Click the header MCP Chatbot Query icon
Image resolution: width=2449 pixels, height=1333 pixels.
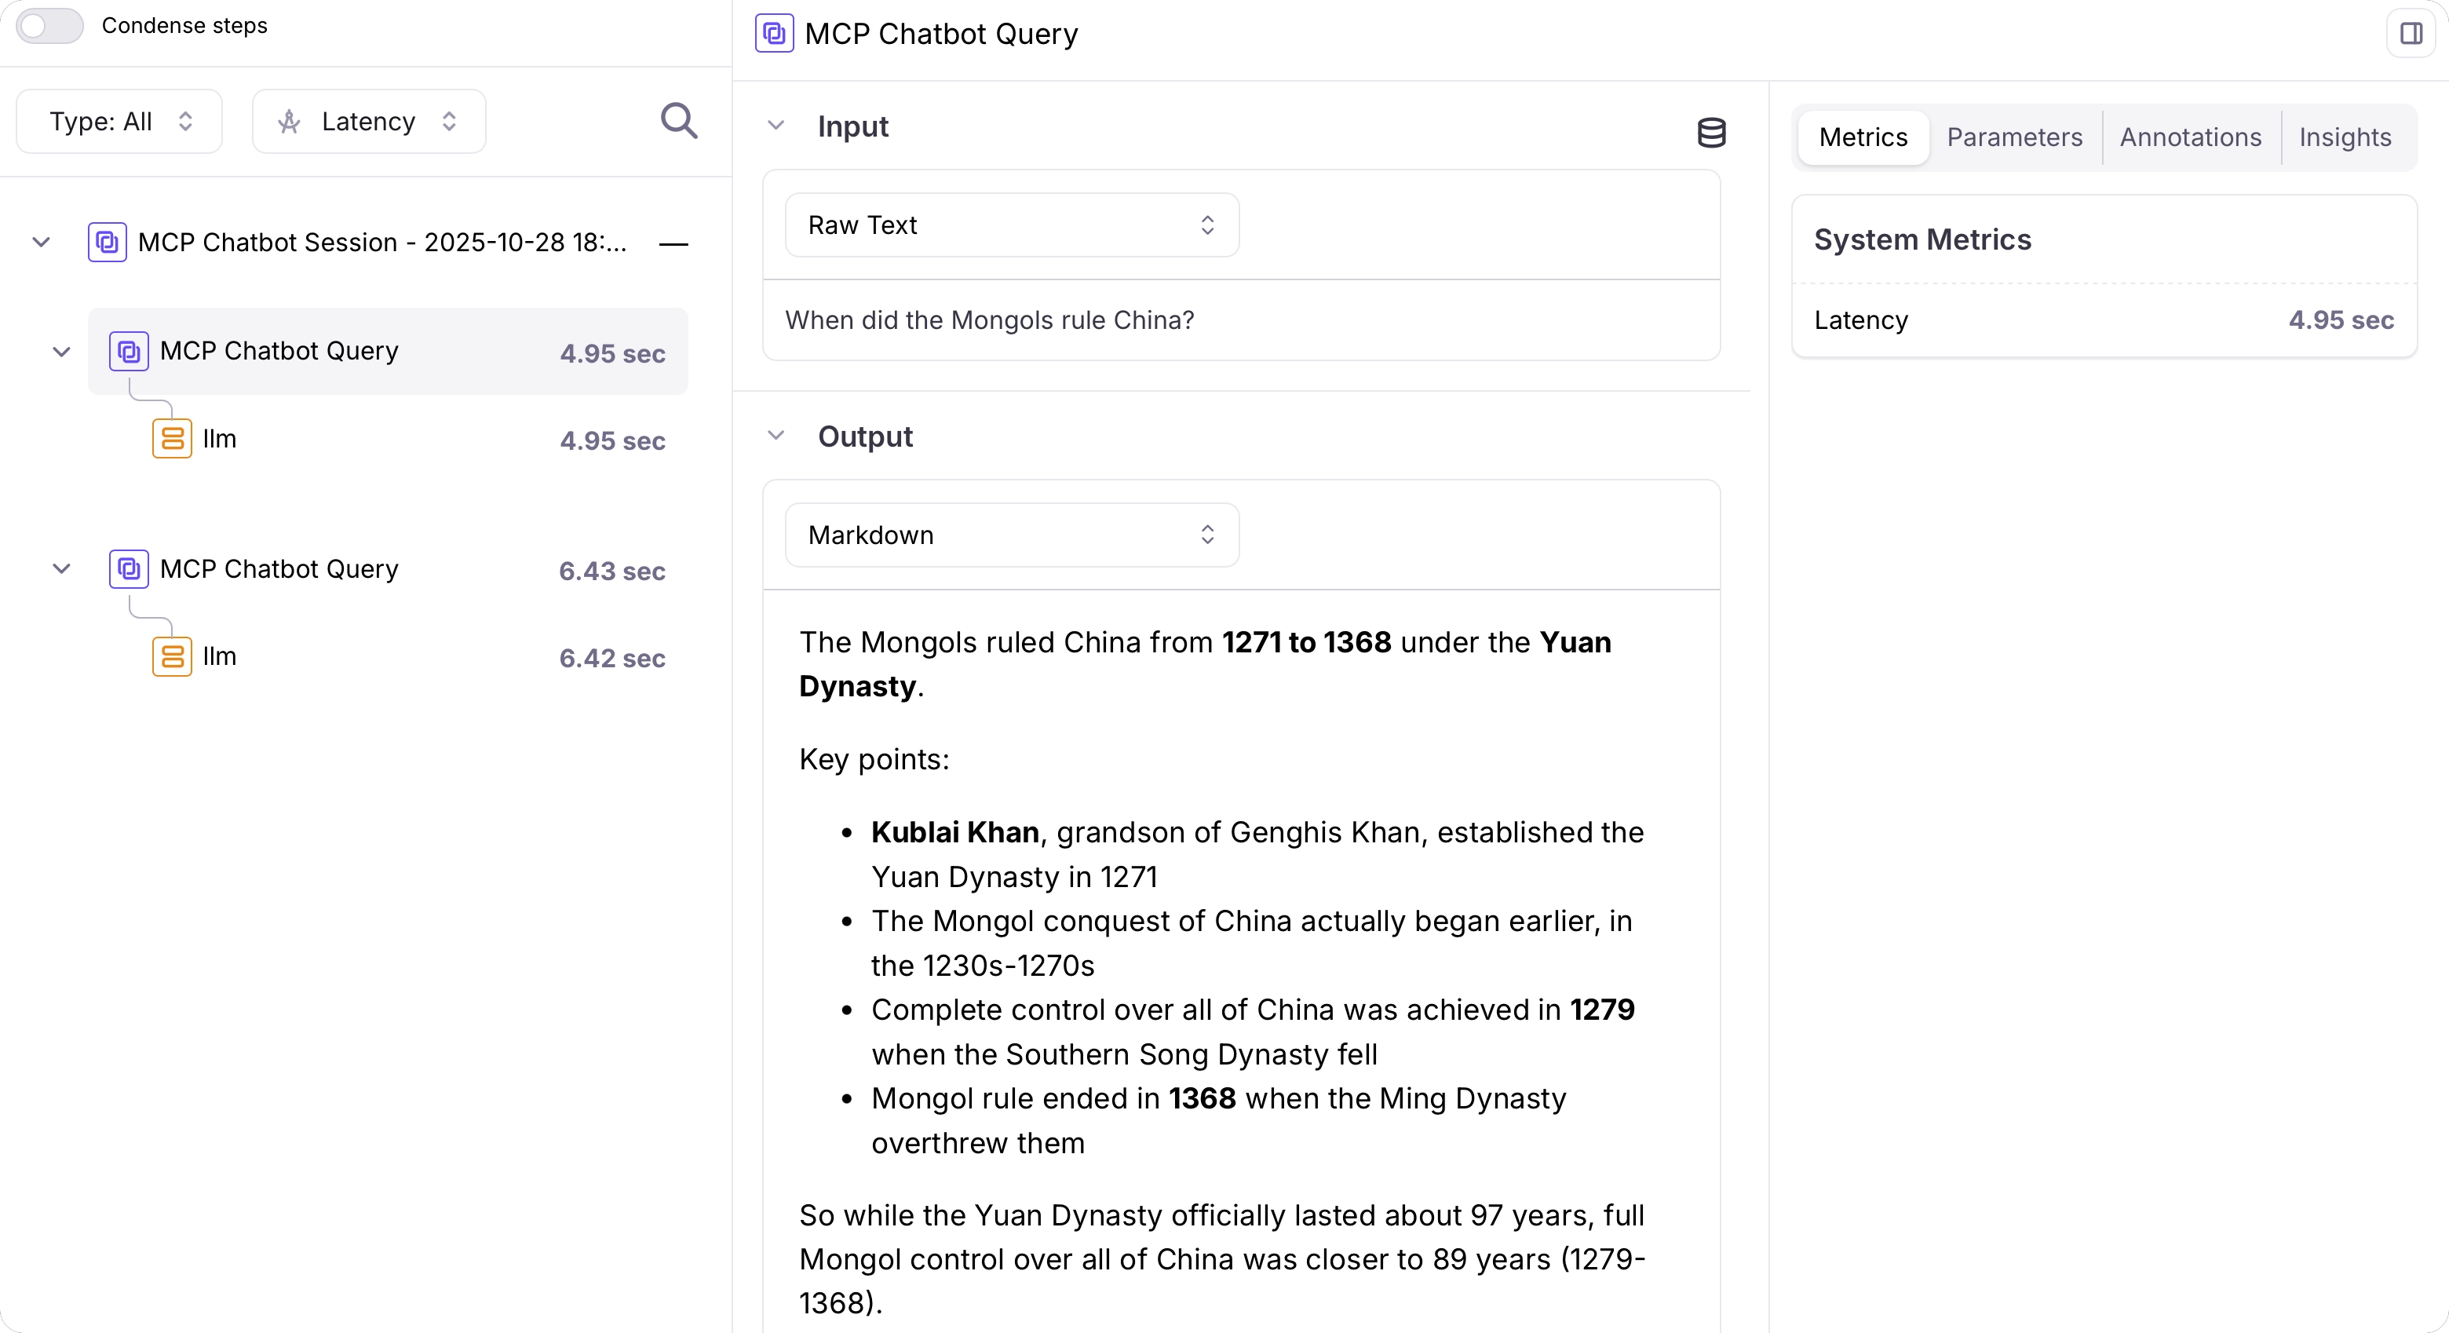(774, 33)
